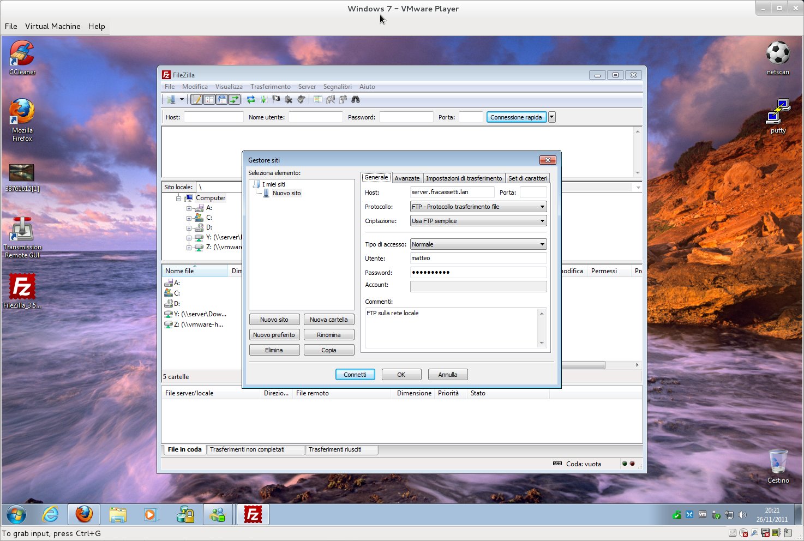Expand the C: drive in local tree
804x541 pixels.
tap(189, 218)
